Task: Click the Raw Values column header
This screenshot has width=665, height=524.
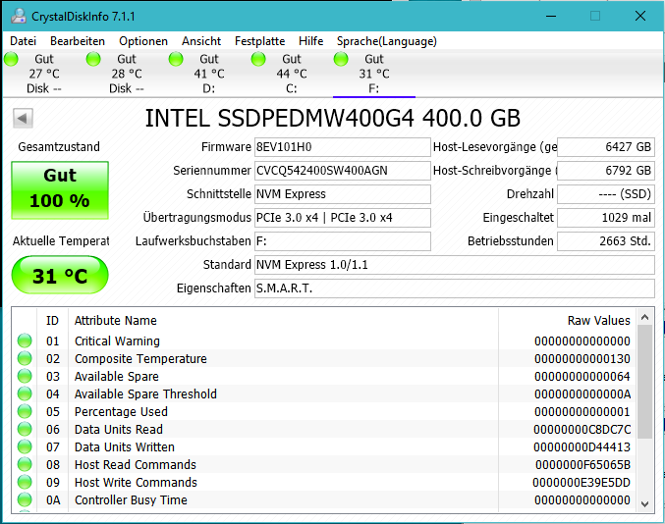Action: 598,321
